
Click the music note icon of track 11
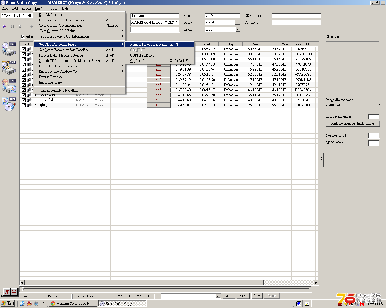[29, 100]
